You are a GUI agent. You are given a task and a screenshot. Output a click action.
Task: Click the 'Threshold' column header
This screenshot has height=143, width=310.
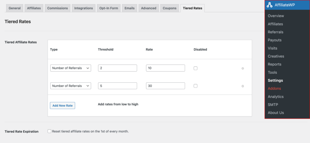click(x=106, y=49)
